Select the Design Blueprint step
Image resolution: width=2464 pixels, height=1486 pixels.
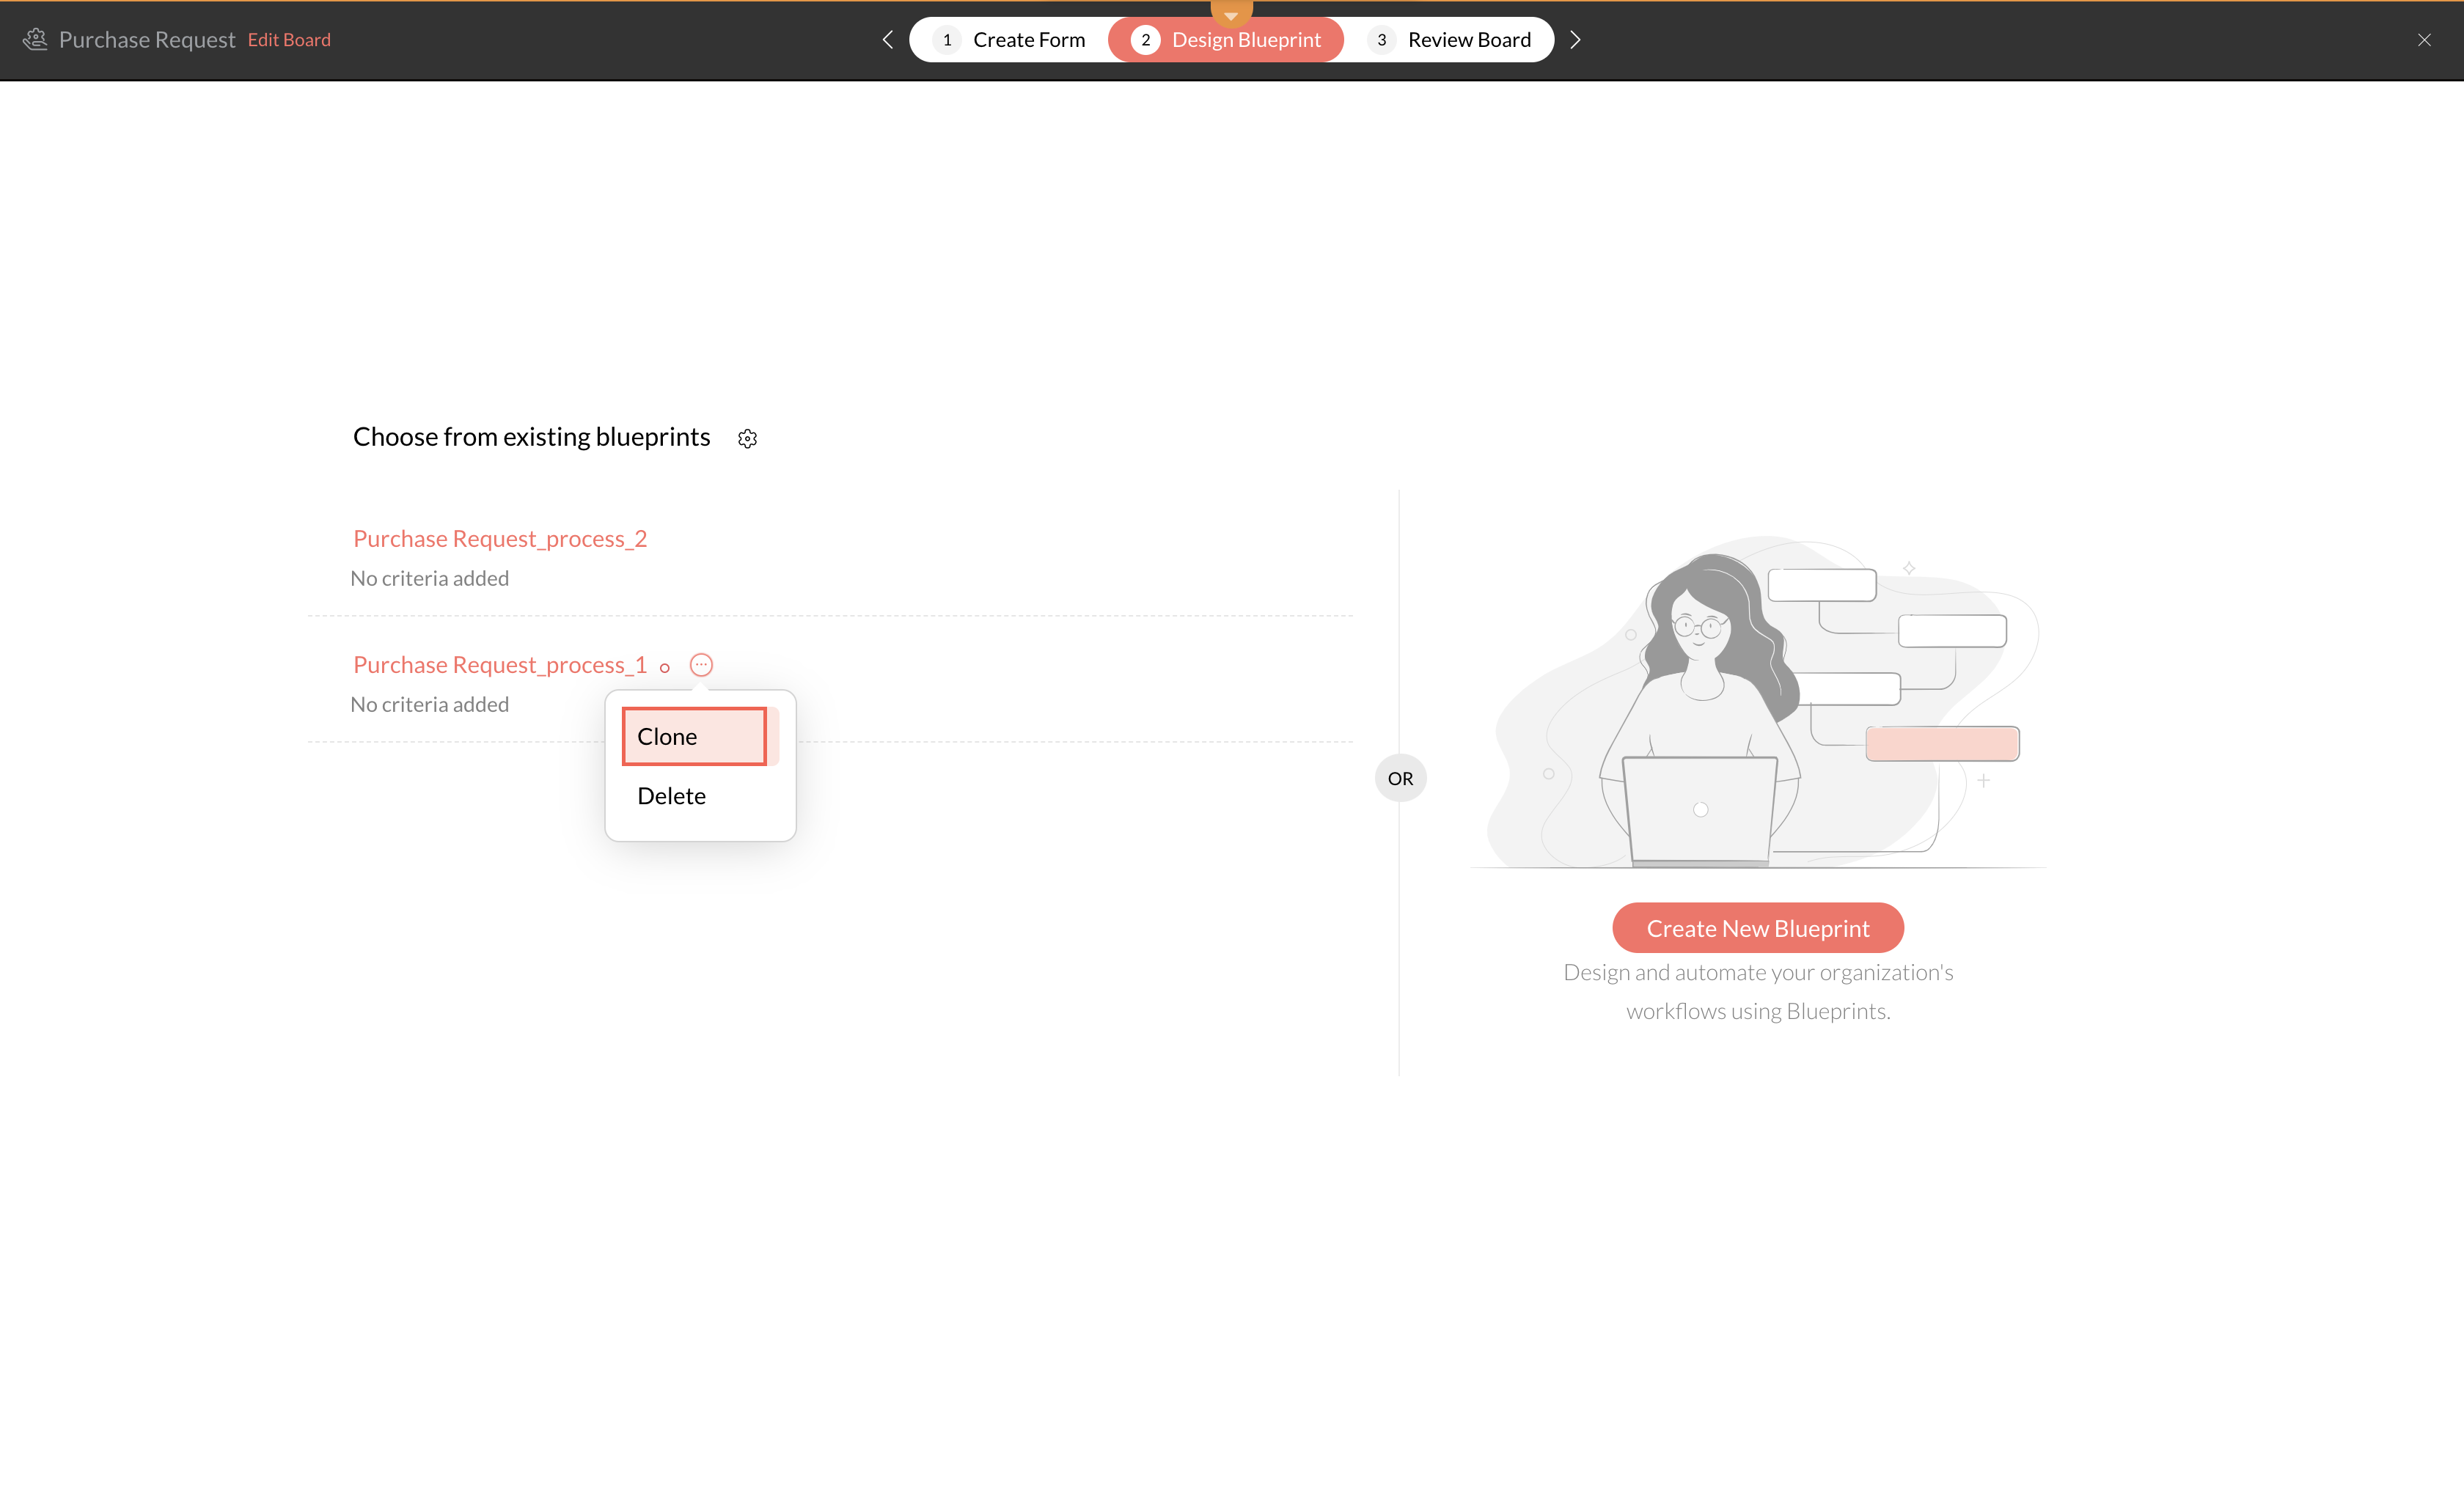click(x=1245, y=40)
